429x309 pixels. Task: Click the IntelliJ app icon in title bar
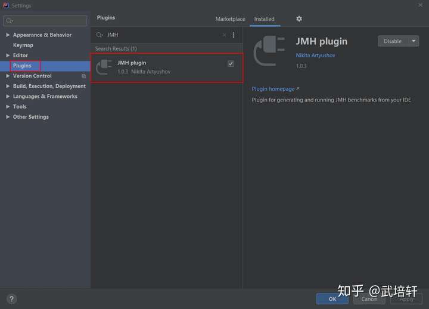tap(6, 5)
